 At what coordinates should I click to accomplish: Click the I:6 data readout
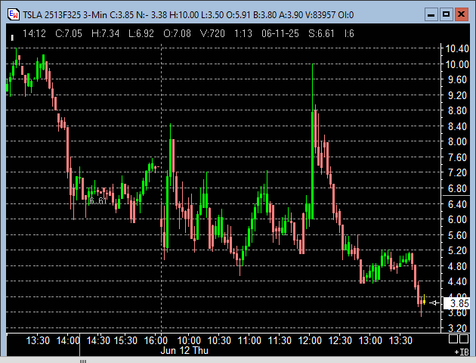(x=349, y=33)
